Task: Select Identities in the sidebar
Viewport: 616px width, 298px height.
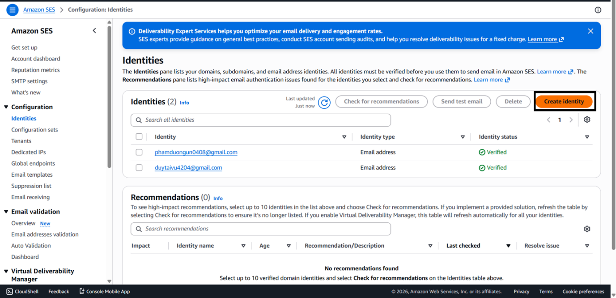Action: (x=24, y=118)
